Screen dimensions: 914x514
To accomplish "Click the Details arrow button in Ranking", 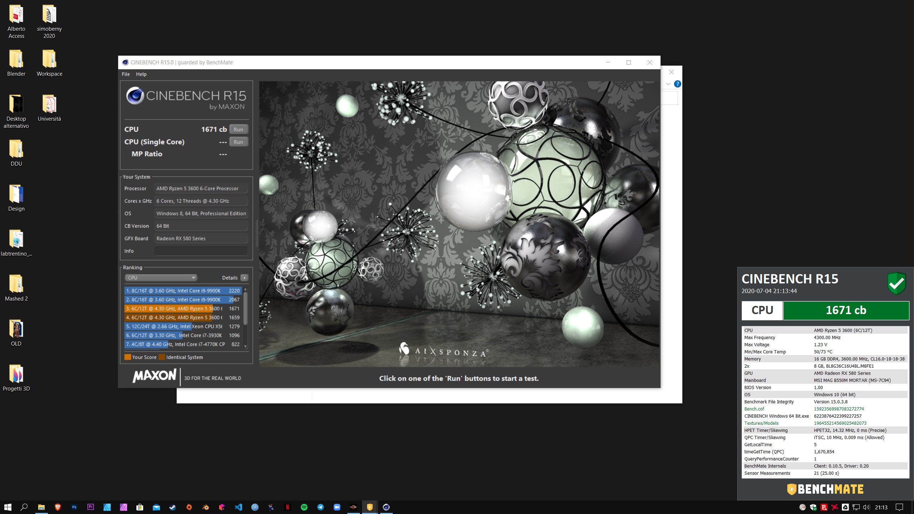I will coord(245,278).
